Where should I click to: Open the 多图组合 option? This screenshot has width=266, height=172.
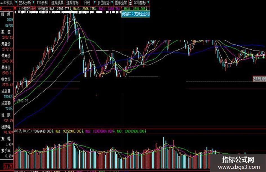[x=104, y=3]
